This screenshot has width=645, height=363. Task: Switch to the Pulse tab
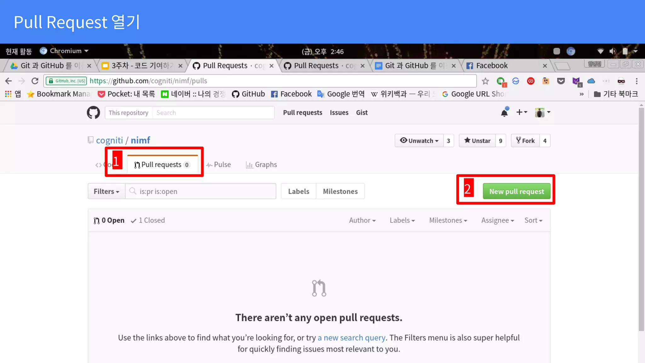click(219, 165)
